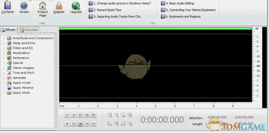The height and width of the screenshot is (133, 269).
Task: Click the Fast Forward double-arrow button
Action: pos(93,115)
